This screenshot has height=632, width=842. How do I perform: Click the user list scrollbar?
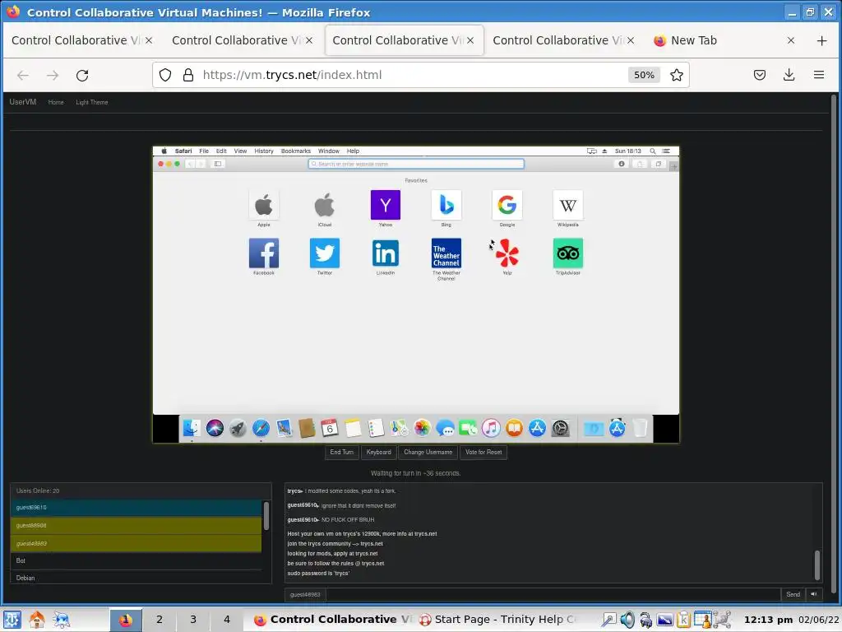click(266, 516)
